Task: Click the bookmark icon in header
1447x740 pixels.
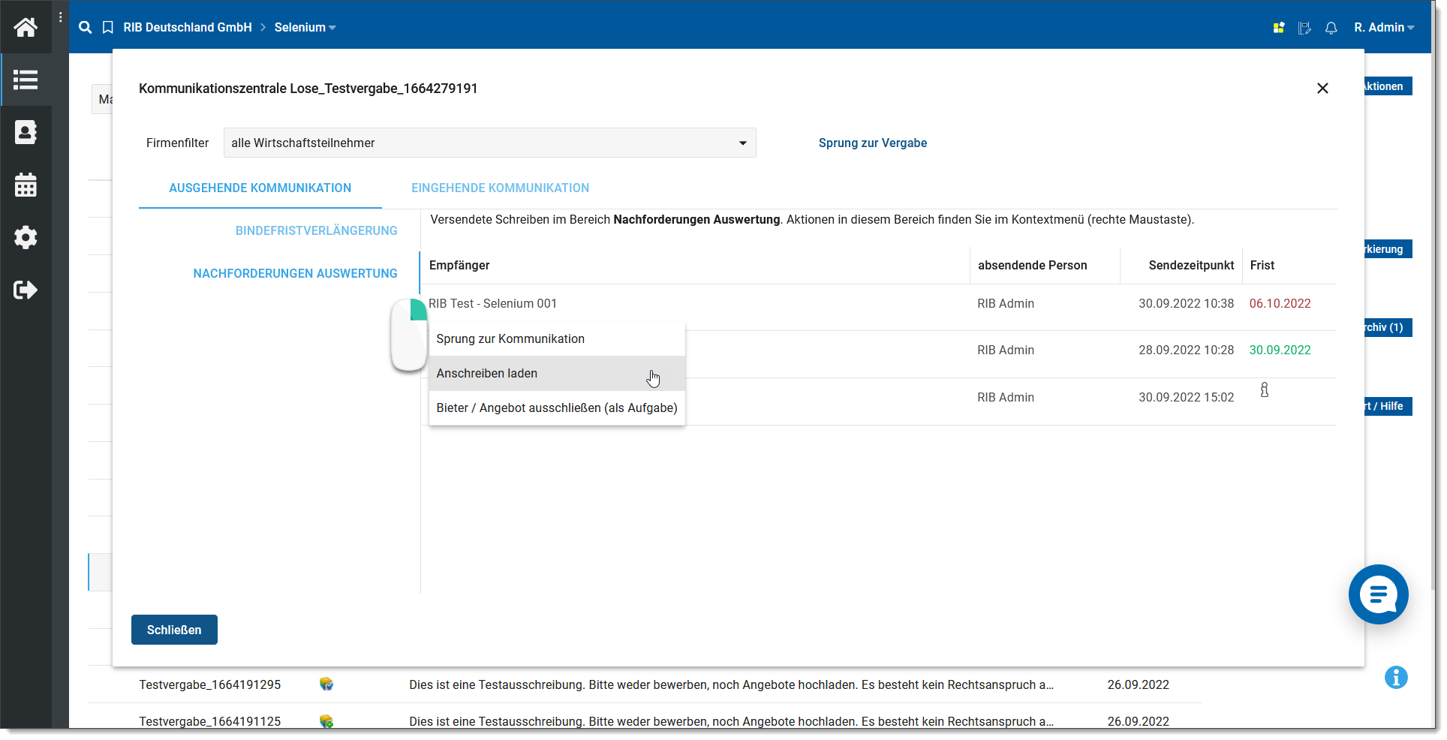Action: click(x=108, y=28)
